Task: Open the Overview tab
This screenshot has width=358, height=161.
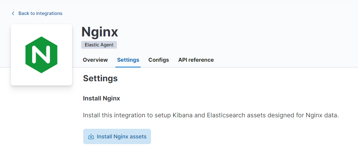Action: [x=95, y=60]
